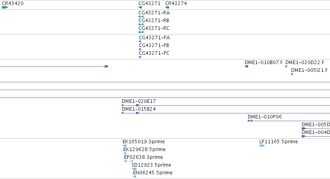
Task: Select the CR43274 gene label
Action: (x=176, y=3)
